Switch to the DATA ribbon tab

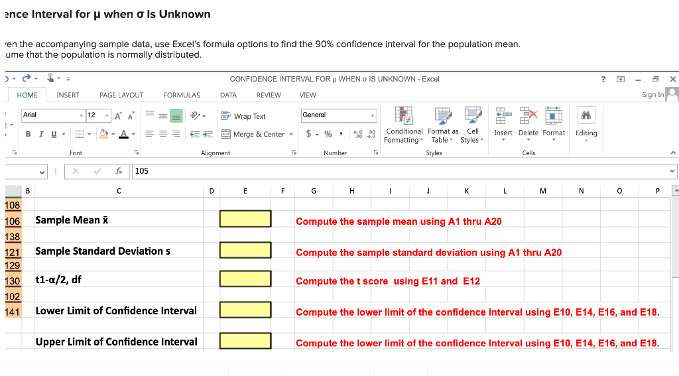click(228, 95)
